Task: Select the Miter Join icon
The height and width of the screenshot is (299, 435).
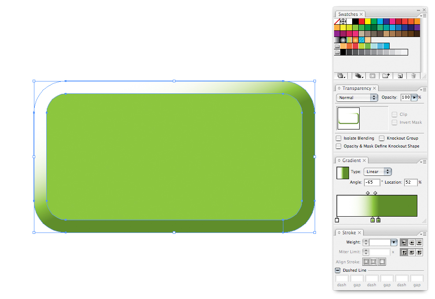Action: tap(404, 252)
